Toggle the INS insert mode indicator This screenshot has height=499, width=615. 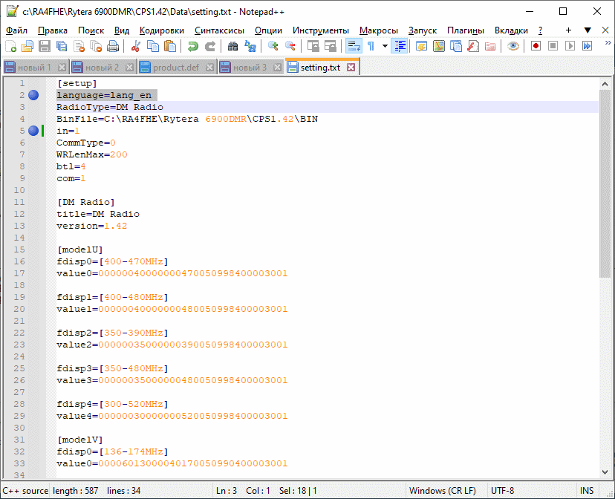pos(586,491)
